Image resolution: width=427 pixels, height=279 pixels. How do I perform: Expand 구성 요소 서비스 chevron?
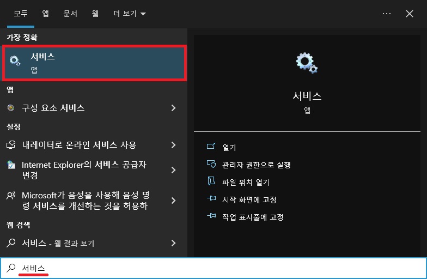(x=173, y=108)
